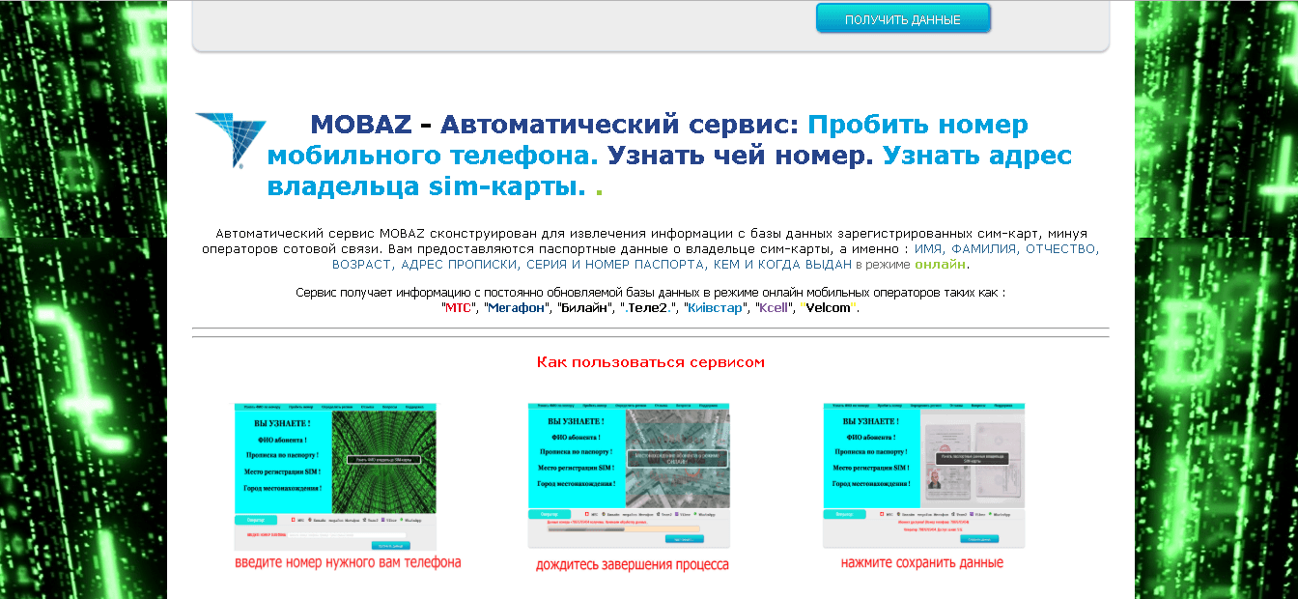The height and width of the screenshot is (599, 1298).
Task: Click the Velcom operator name
Action: coord(828,308)
